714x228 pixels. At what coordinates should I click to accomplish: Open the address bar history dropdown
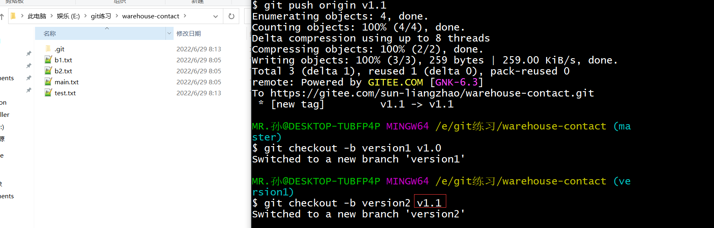click(x=215, y=16)
